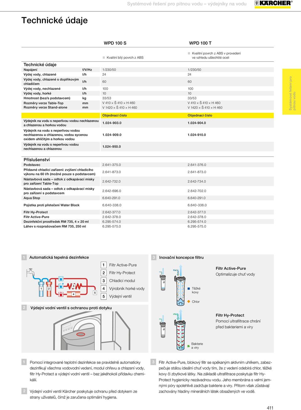Click numbered box 4 beside Výrobník horké vody
301x410 pixels.
click(104, 289)
